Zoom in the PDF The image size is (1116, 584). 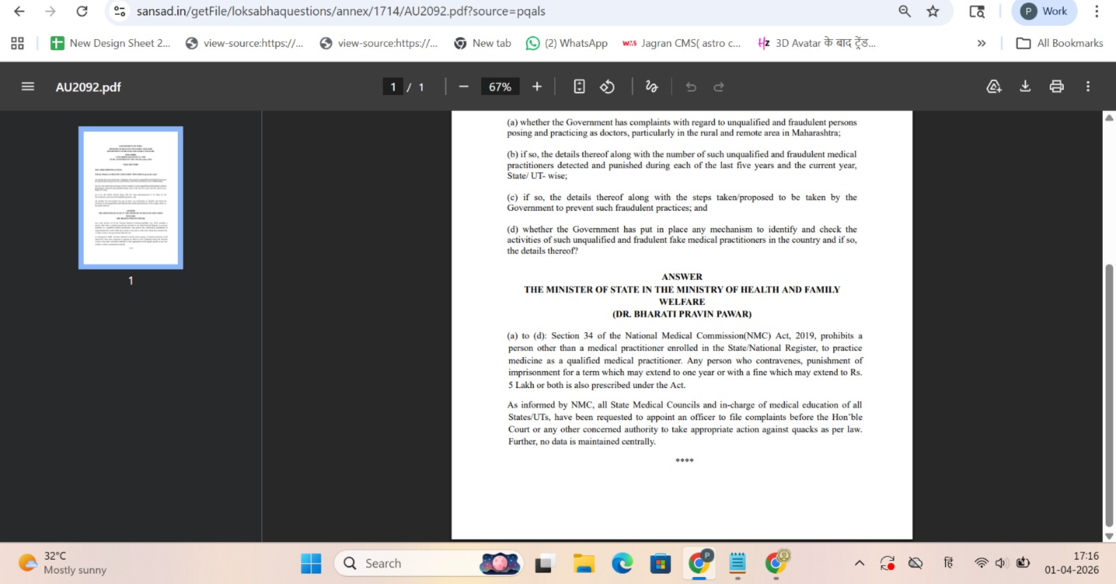coord(537,87)
